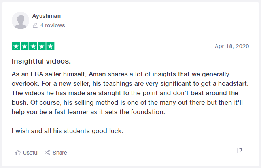Select the third green rating star
Screen dimensions: 261x168
[x=33, y=46]
